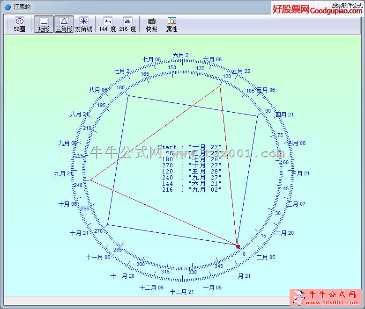The width and height of the screenshot is (365, 309).
Task: Click the 十二月 21 date label
Action: point(182,292)
